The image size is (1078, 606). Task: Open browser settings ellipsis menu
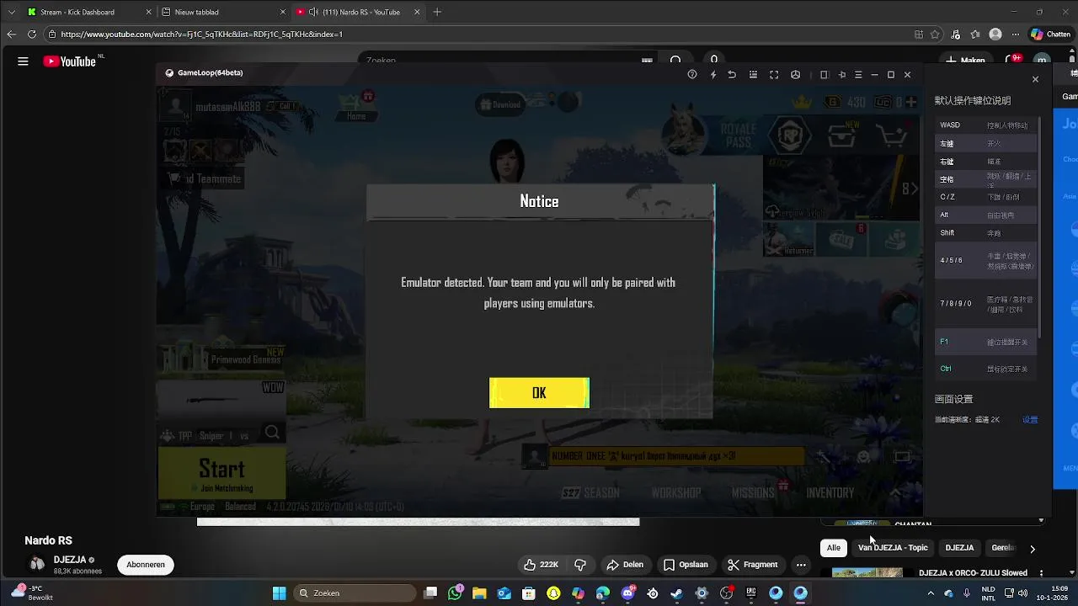tap(1016, 35)
